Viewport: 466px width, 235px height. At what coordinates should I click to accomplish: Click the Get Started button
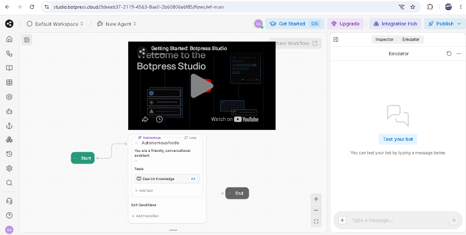(x=295, y=24)
